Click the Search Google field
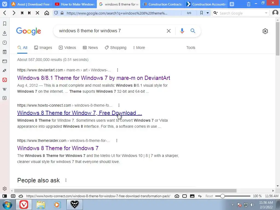Screen dimensions: 280x210 241,13
